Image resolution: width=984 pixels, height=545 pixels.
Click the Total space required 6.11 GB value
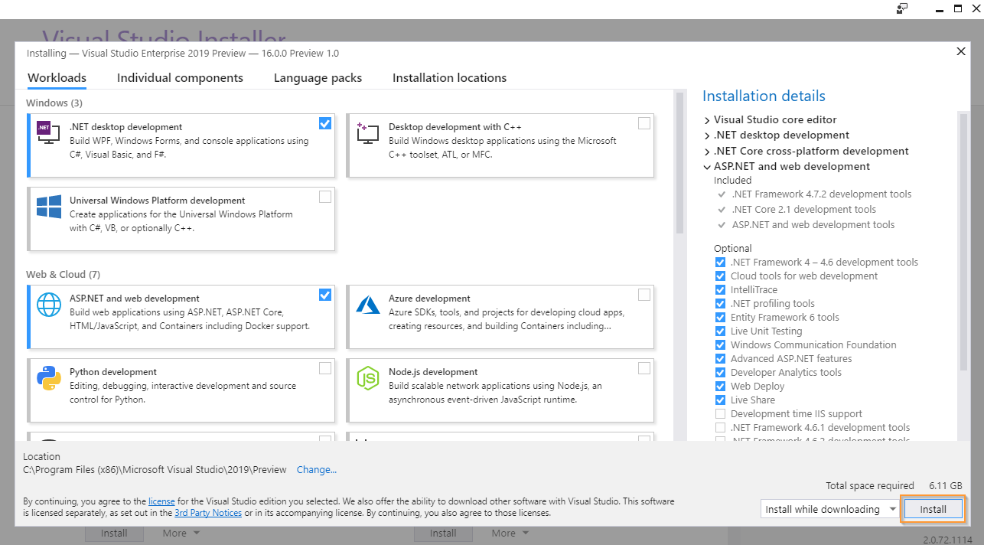[946, 485]
